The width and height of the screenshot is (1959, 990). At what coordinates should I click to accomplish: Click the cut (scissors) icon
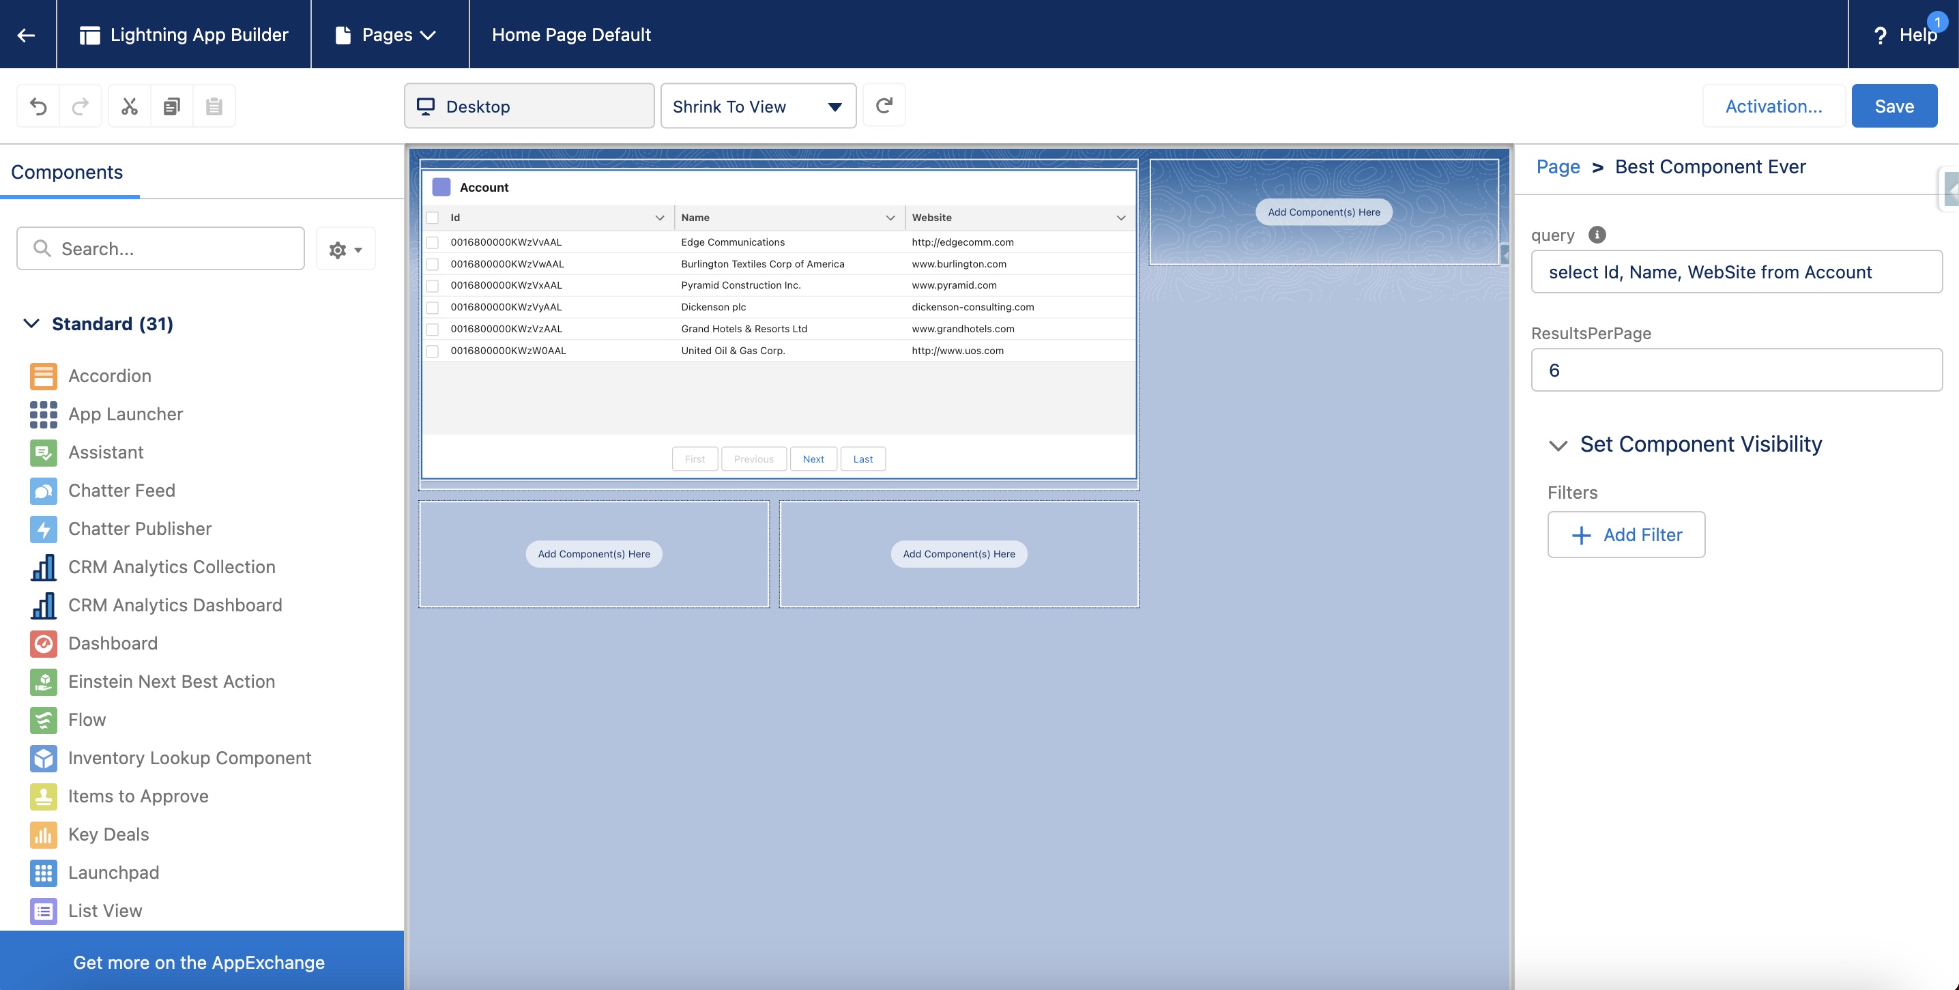point(129,106)
